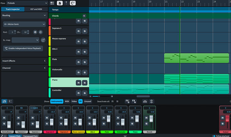Show the Instruments channels in the mixer
231x137 pixels.
tap(57, 101)
